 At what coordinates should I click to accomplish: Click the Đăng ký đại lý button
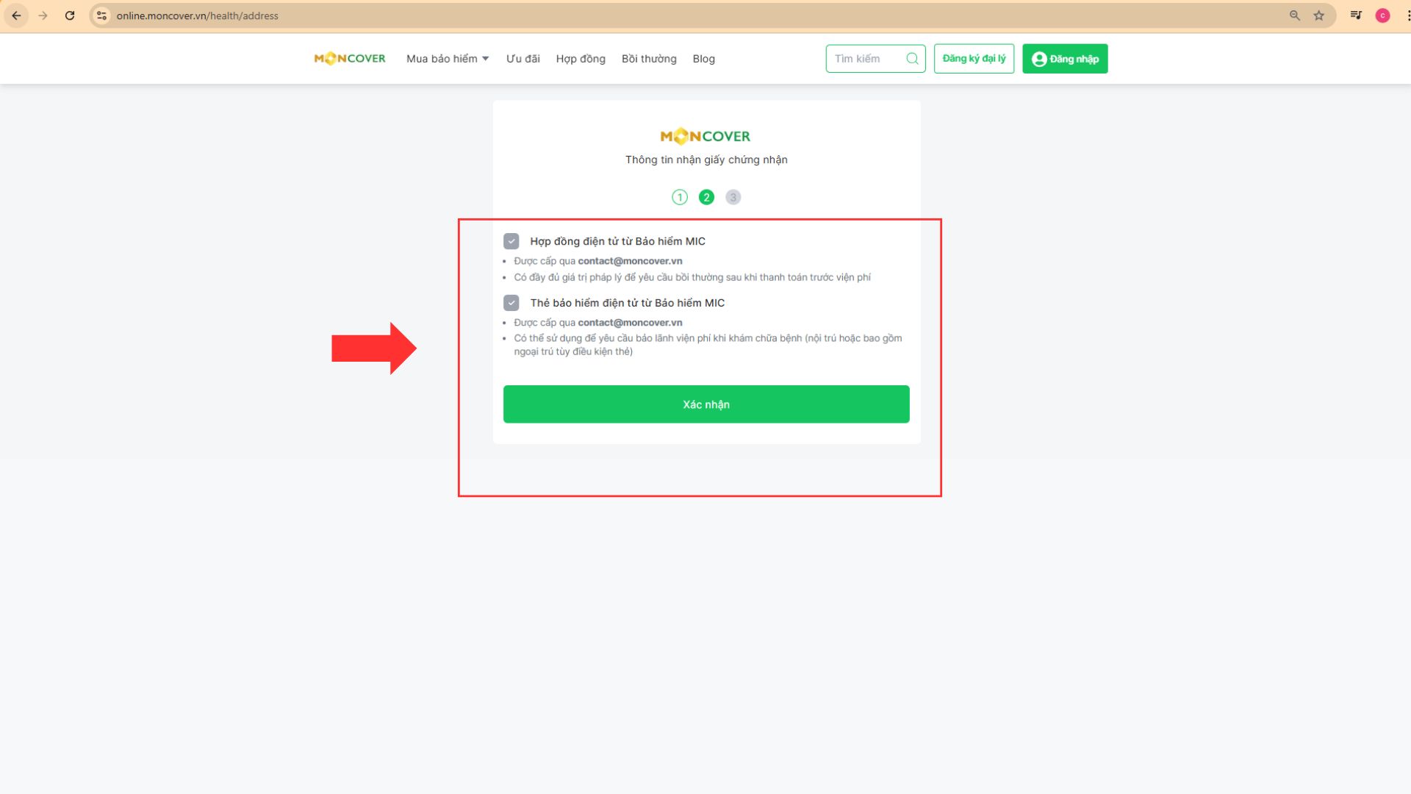coord(974,59)
